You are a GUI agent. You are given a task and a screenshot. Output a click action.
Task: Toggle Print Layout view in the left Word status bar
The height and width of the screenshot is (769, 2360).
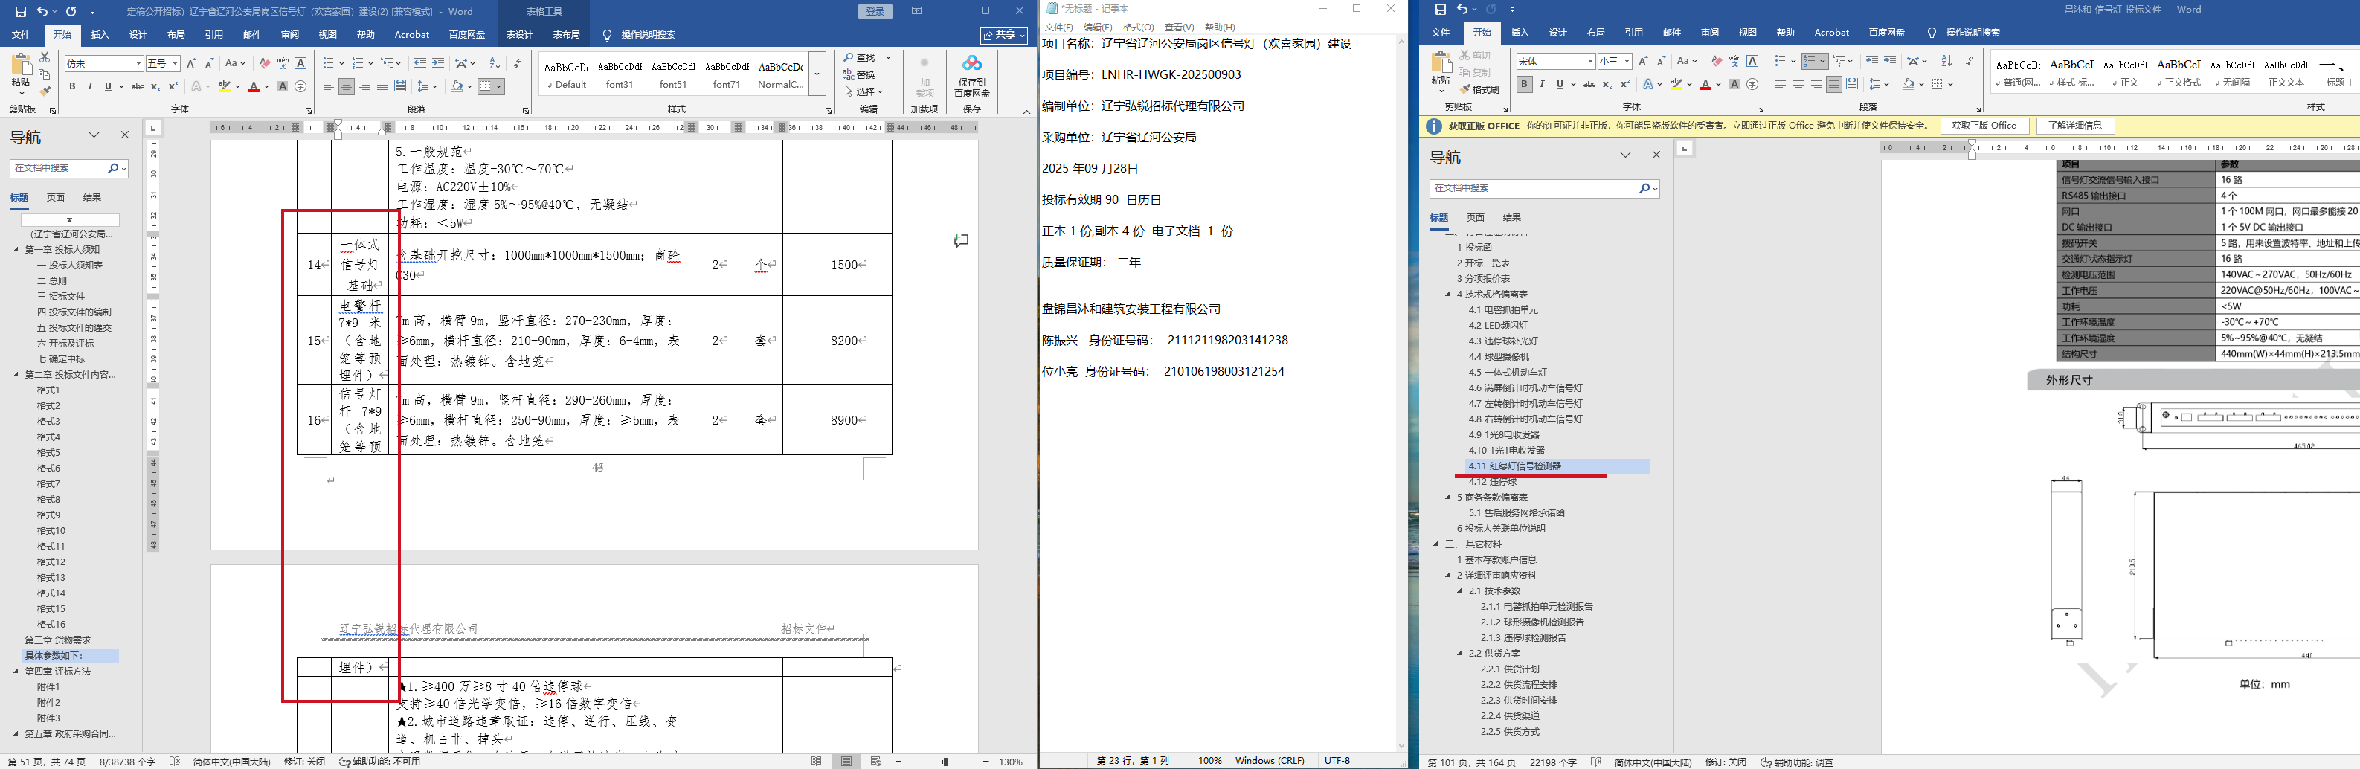pos(846,762)
